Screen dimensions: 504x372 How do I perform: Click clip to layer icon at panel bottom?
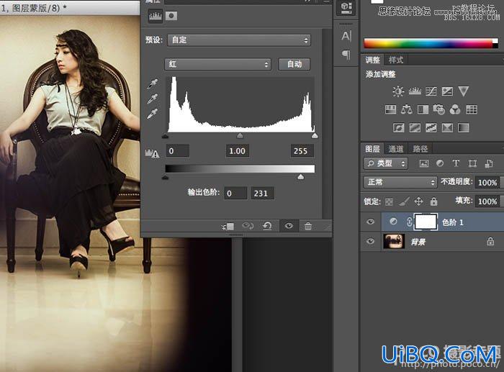coord(228,227)
